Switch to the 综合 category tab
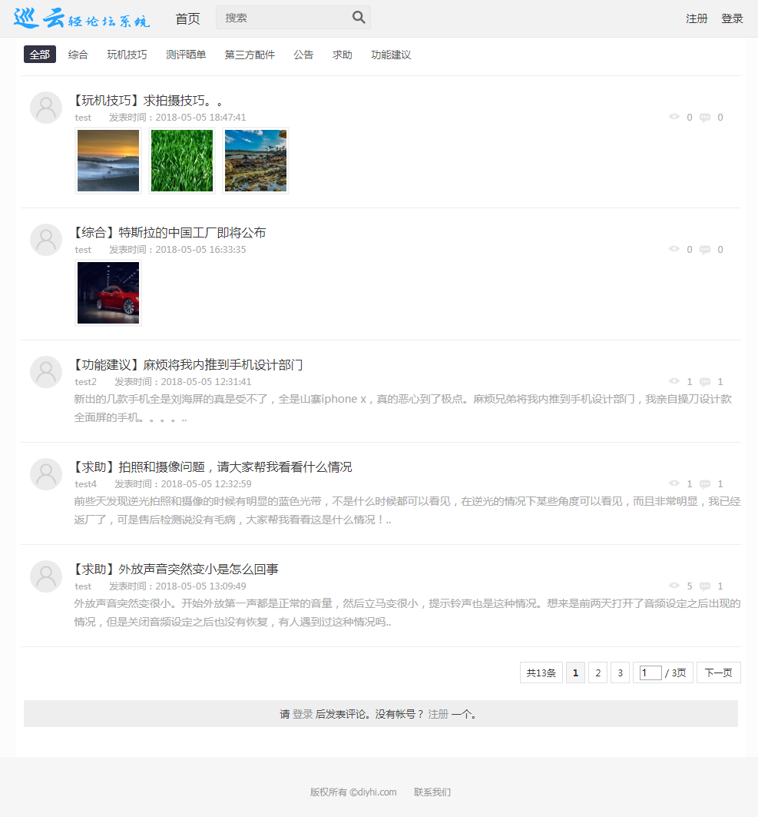This screenshot has width=758, height=817. pos(78,55)
